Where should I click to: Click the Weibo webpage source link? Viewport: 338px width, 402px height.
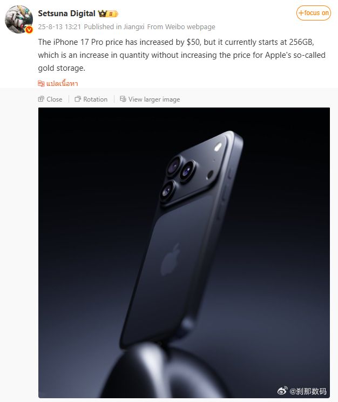(x=190, y=26)
